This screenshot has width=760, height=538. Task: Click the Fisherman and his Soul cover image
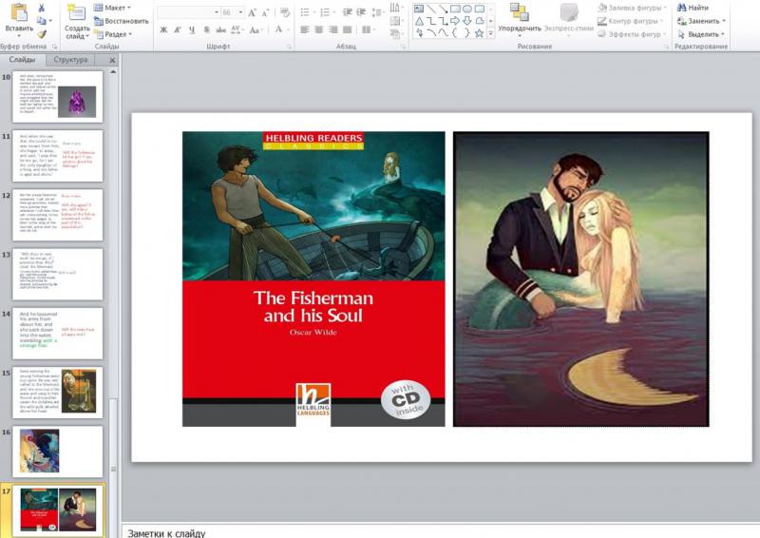(313, 279)
